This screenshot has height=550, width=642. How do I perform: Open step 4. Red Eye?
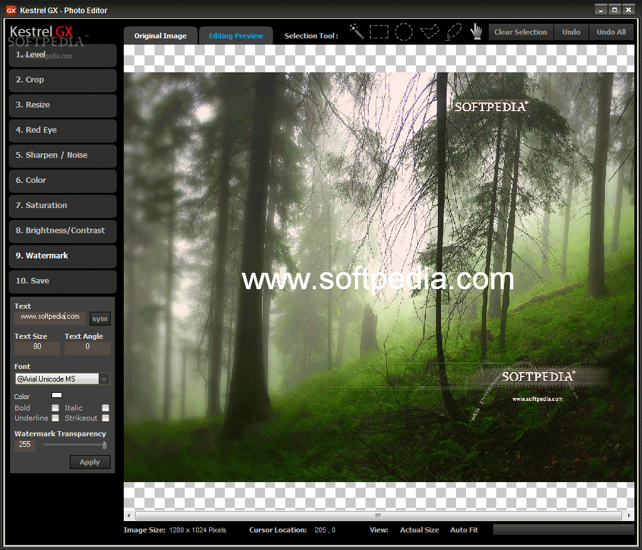63,130
